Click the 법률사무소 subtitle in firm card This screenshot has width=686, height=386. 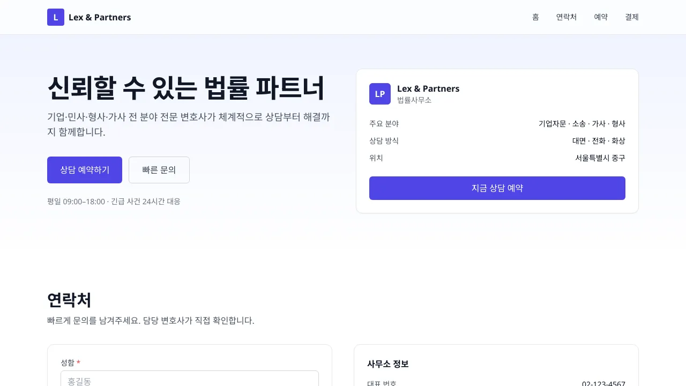(414, 100)
